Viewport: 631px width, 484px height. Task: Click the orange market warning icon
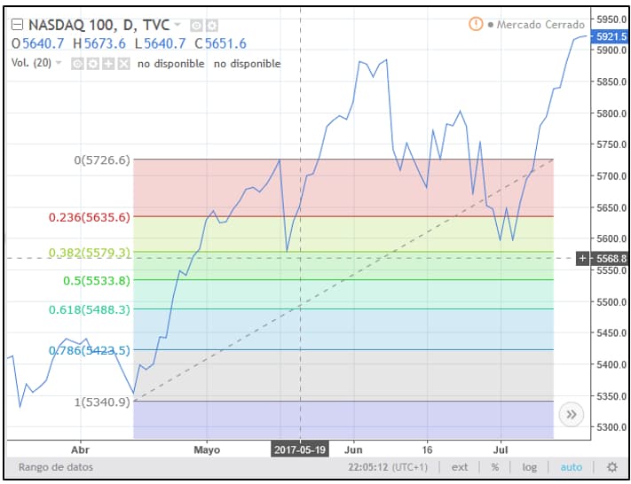[476, 24]
